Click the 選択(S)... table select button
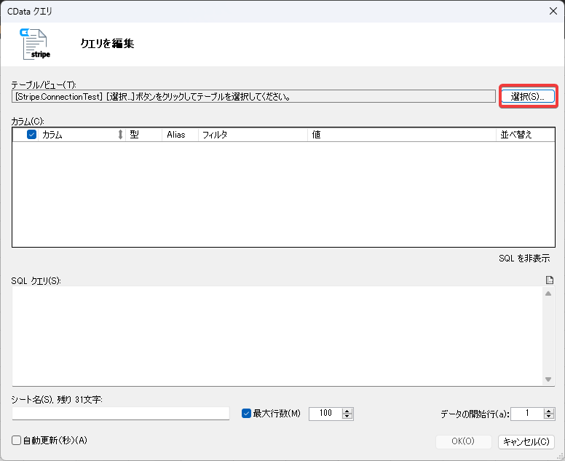Screen dimensions: 565x461 coord(528,96)
